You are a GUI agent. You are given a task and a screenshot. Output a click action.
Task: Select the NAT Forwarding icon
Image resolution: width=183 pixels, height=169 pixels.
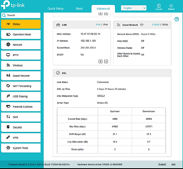pos(8,86)
